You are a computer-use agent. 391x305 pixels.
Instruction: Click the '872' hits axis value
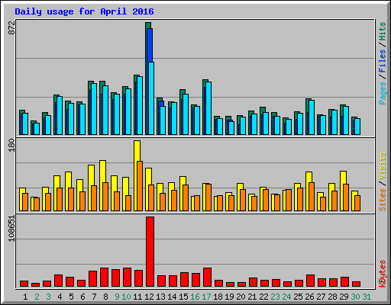[x=11, y=28]
